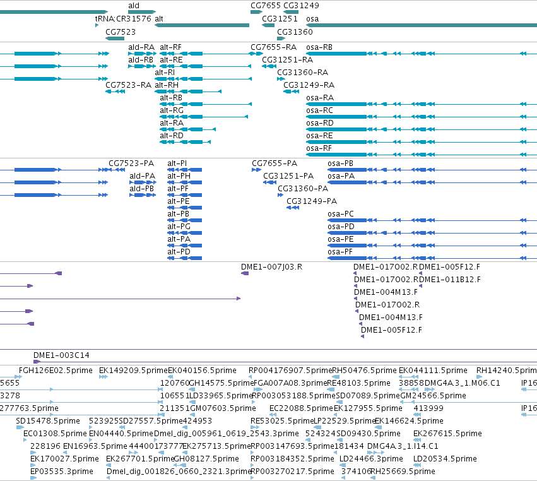The width and height of the screenshot is (537, 481).
Task: Click the ald-RB transcript label
Action: coord(141,60)
